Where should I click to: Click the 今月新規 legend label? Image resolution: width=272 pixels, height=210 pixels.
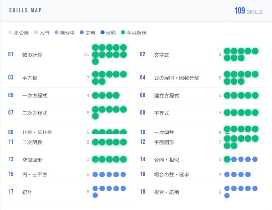pos(137,33)
